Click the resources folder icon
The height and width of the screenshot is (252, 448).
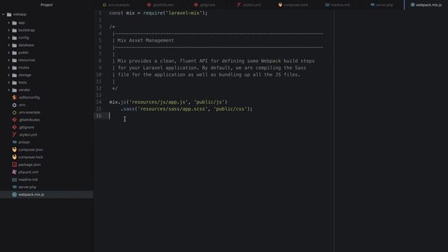(x=15, y=60)
